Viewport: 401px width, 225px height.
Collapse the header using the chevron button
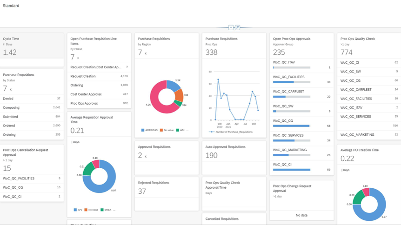point(231,27)
